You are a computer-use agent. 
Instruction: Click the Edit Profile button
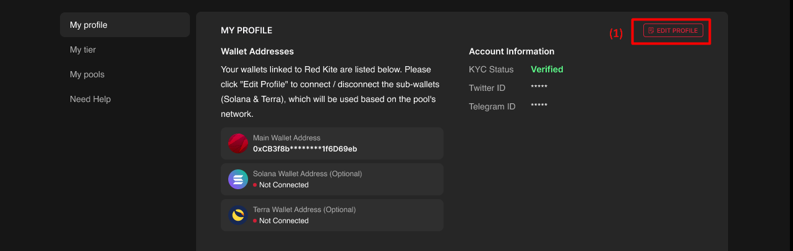point(673,30)
